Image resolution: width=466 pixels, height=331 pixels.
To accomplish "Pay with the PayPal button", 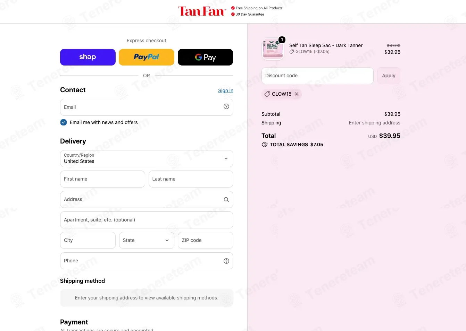I will [x=147, y=57].
